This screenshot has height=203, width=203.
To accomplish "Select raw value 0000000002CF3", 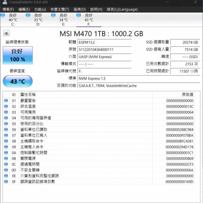I will [180, 164].
